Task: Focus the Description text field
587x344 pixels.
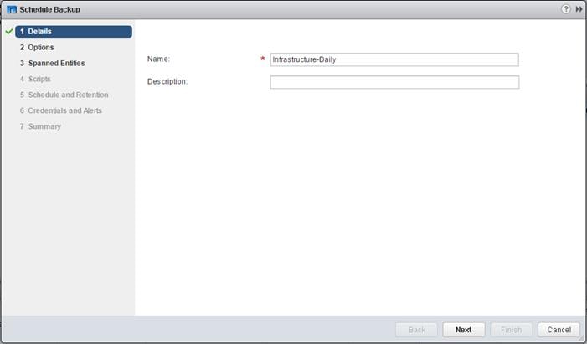Action: 394,82
